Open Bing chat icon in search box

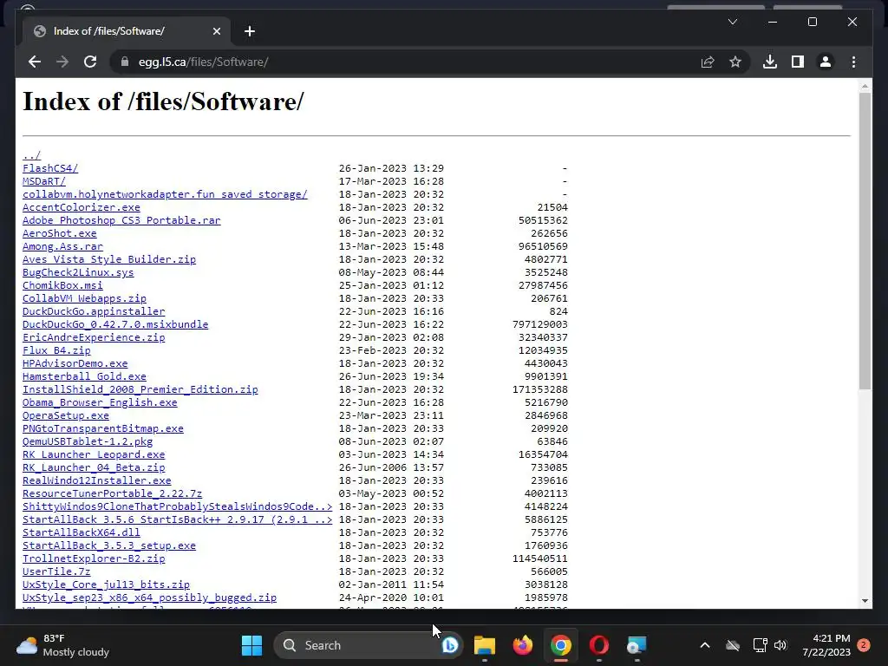click(x=450, y=645)
